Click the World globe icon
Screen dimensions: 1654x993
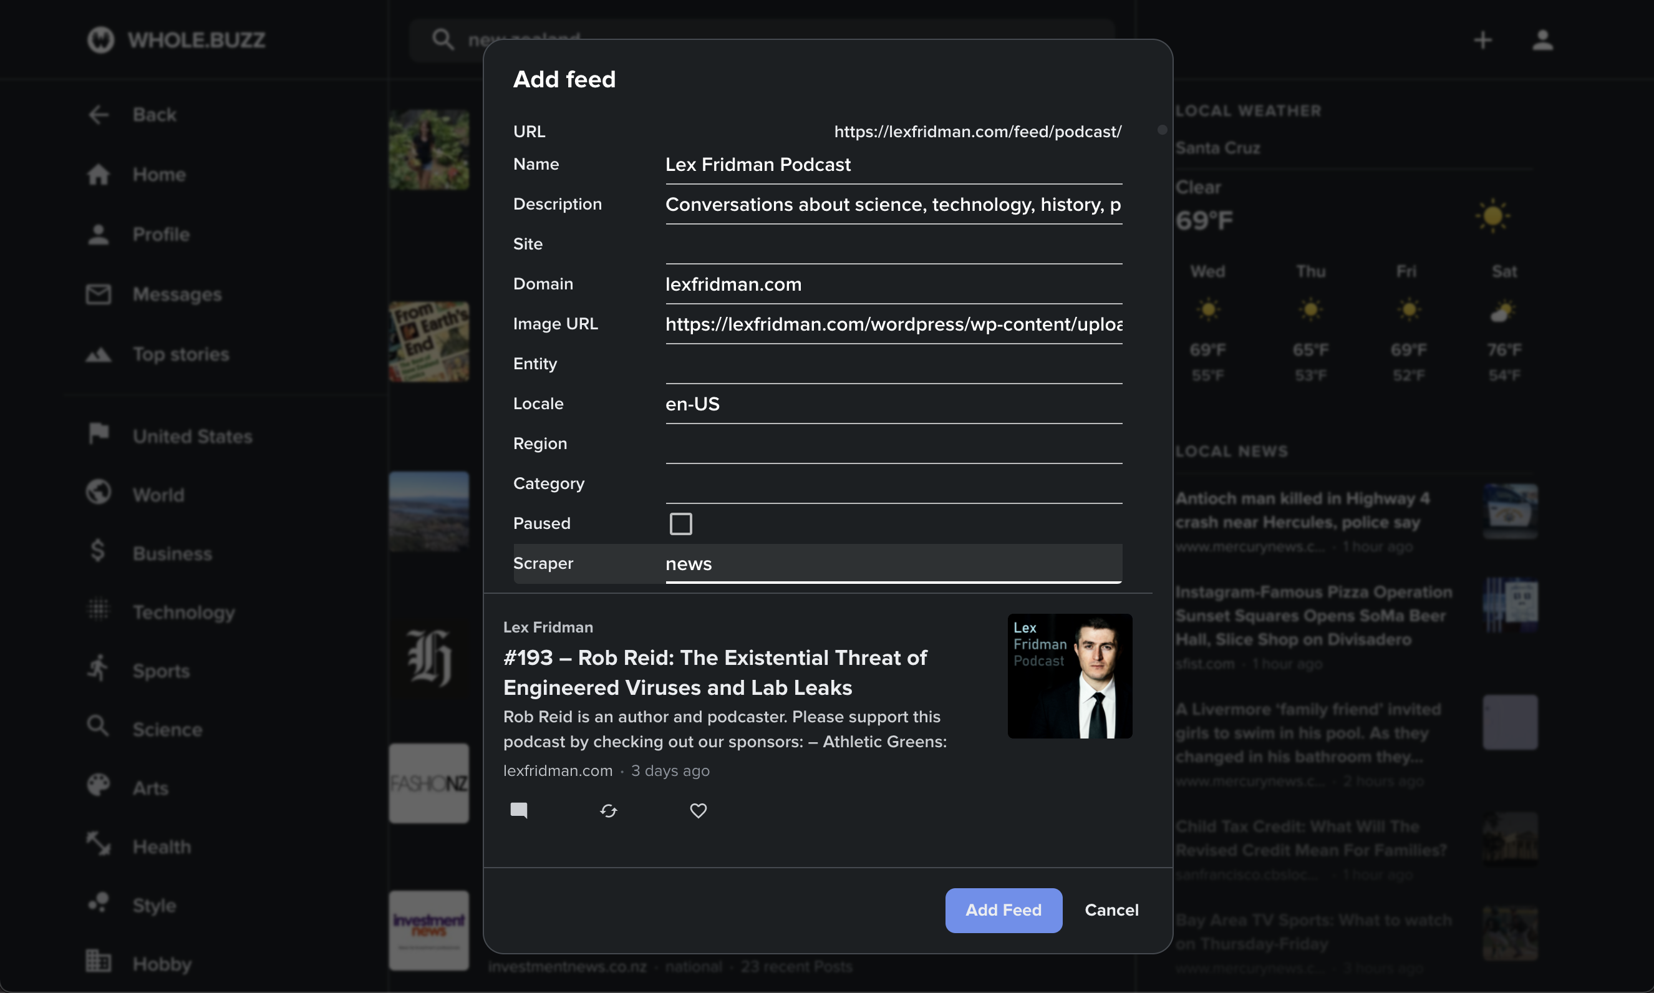click(99, 492)
